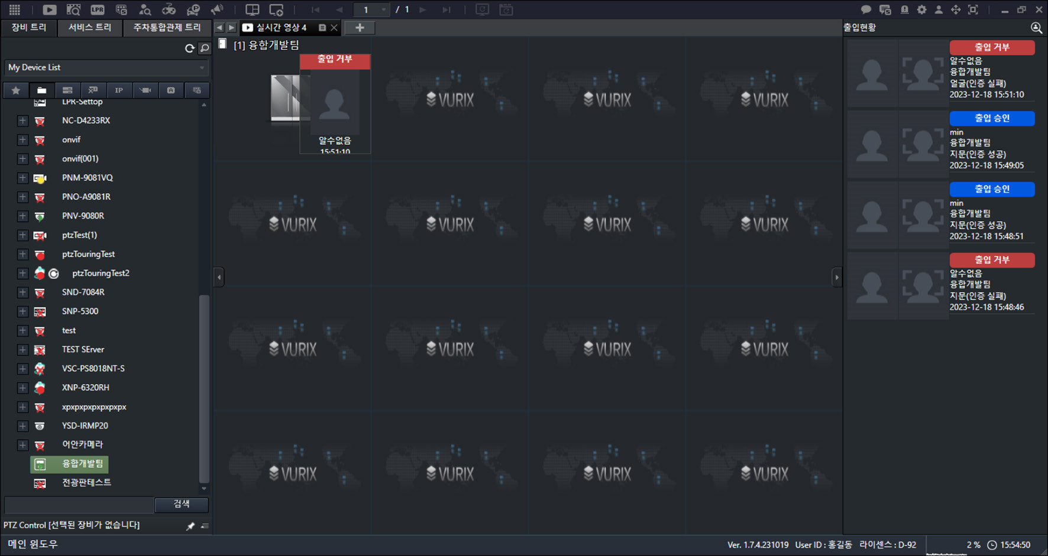
Task: Search people in the 출입현황 panel
Action: point(1036,28)
